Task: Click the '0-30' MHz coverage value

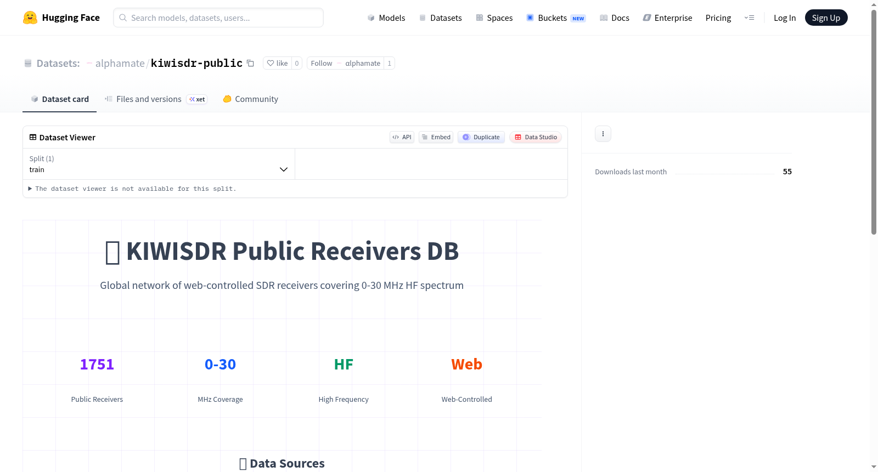Action: point(220,365)
